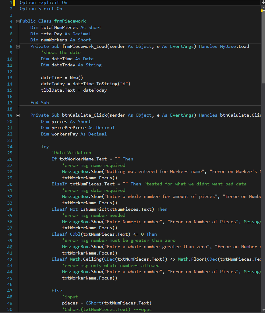Click line number 3 in margin
265x313 pixels.
pos(11,15)
